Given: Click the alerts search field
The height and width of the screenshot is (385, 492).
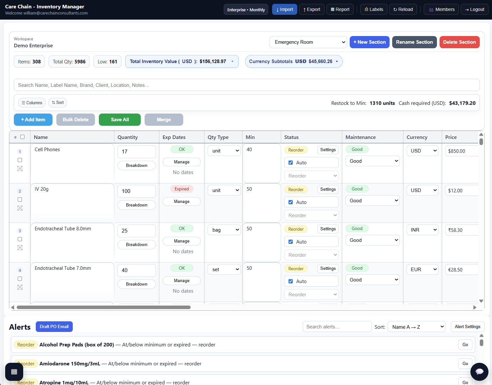Looking at the screenshot, I should [x=337, y=326].
